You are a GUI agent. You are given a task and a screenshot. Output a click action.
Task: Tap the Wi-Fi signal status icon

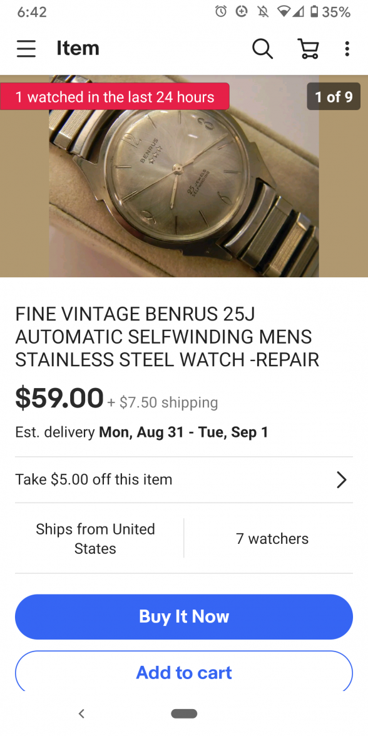[x=284, y=12]
